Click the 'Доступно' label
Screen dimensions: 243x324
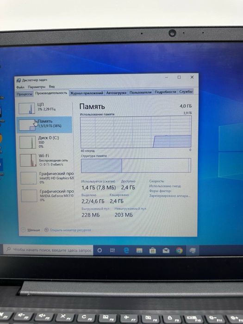point(128,181)
